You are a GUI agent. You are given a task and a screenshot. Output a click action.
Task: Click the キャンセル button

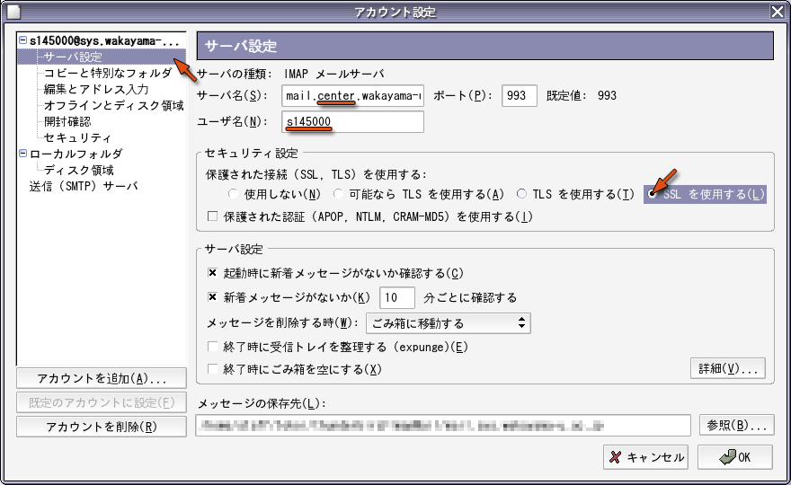(x=647, y=457)
